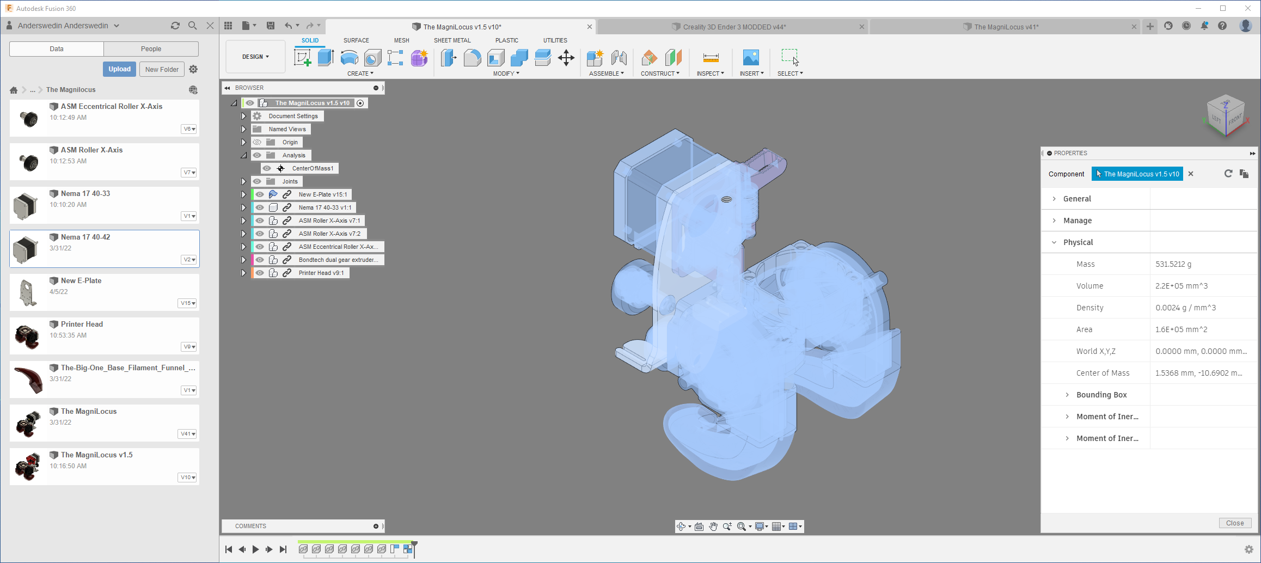Image resolution: width=1261 pixels, height=563 pixels.
Task: Activate The MagniLocus v1.5 v10 radio button
Action: point(360,103)
